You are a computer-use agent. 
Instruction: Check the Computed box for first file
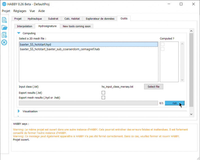(x=163, y=44)
